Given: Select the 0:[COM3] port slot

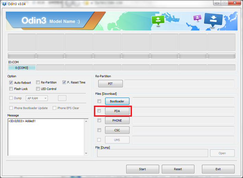Looking at the screenshot, I should 22,68.
